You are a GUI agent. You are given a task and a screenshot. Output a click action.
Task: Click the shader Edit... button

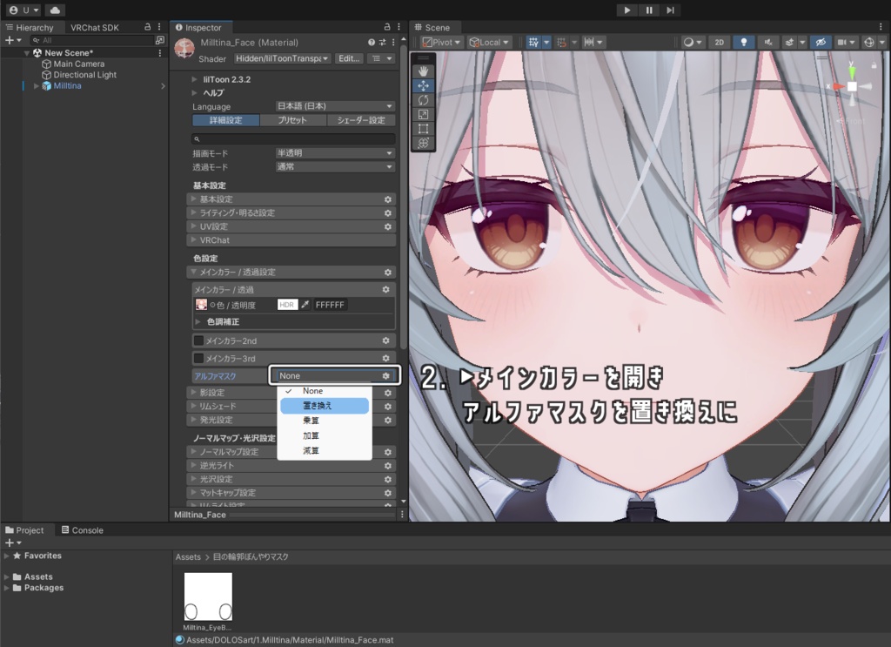pyautogui.click(x=348, y=58)
